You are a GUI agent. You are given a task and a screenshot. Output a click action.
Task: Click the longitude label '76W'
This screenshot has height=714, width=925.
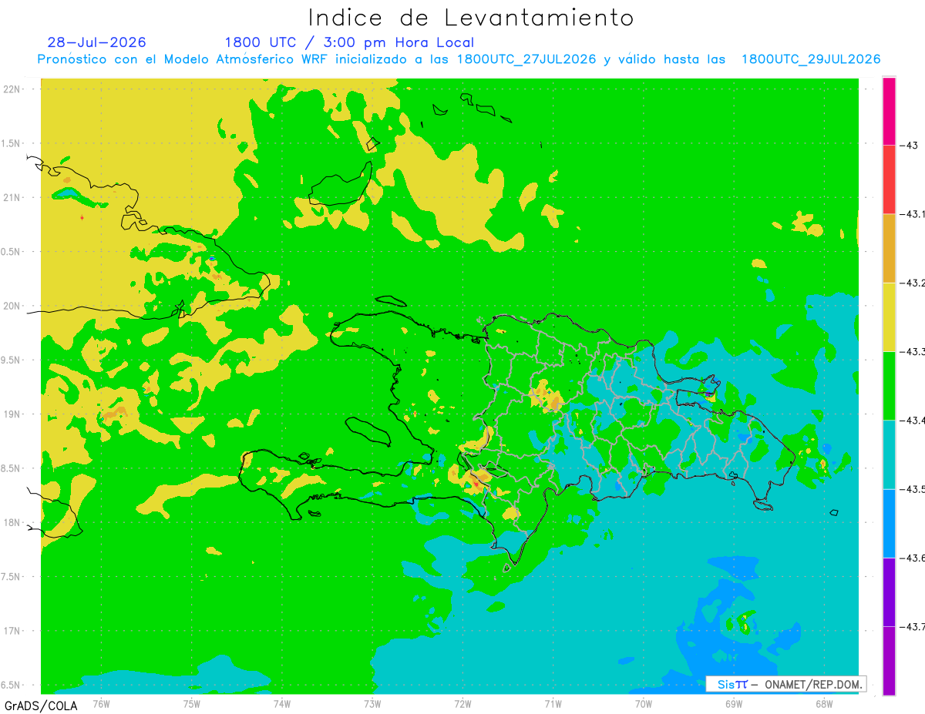click(x=101, y=703)
